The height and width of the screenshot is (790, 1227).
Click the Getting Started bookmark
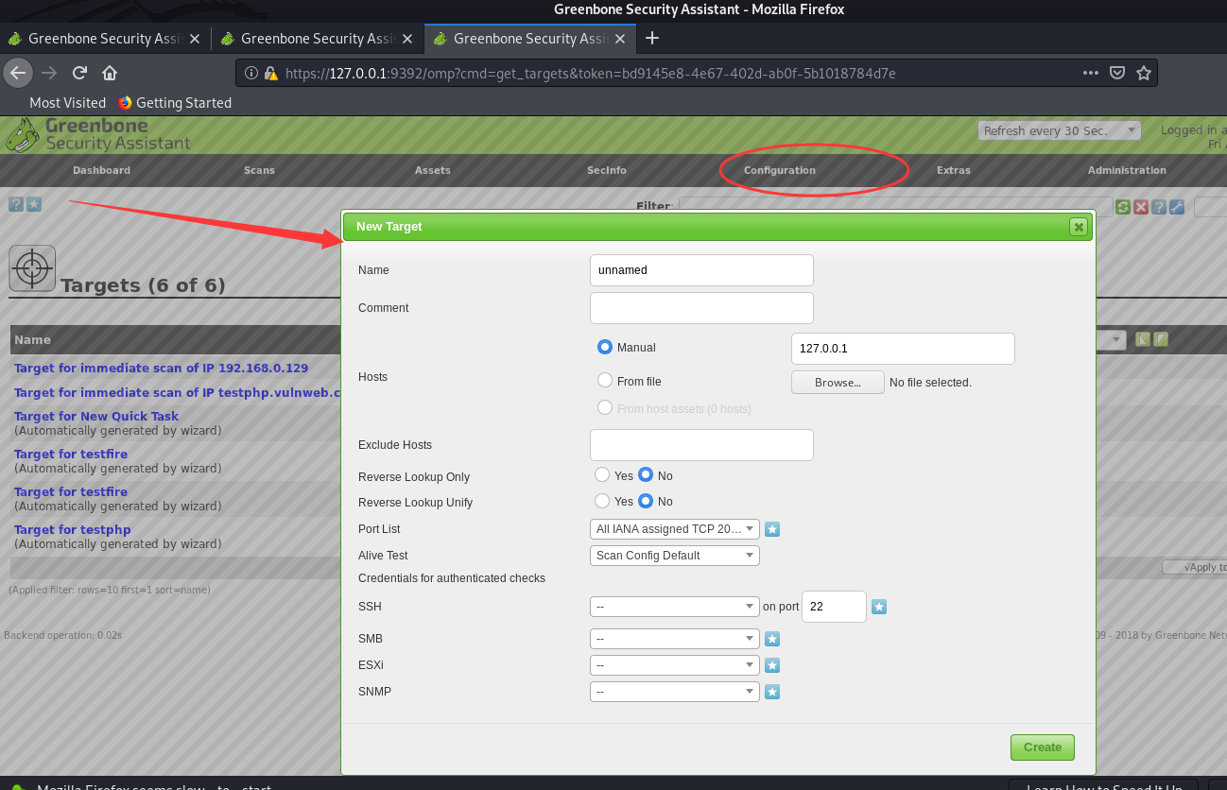(x=175, y=102)
